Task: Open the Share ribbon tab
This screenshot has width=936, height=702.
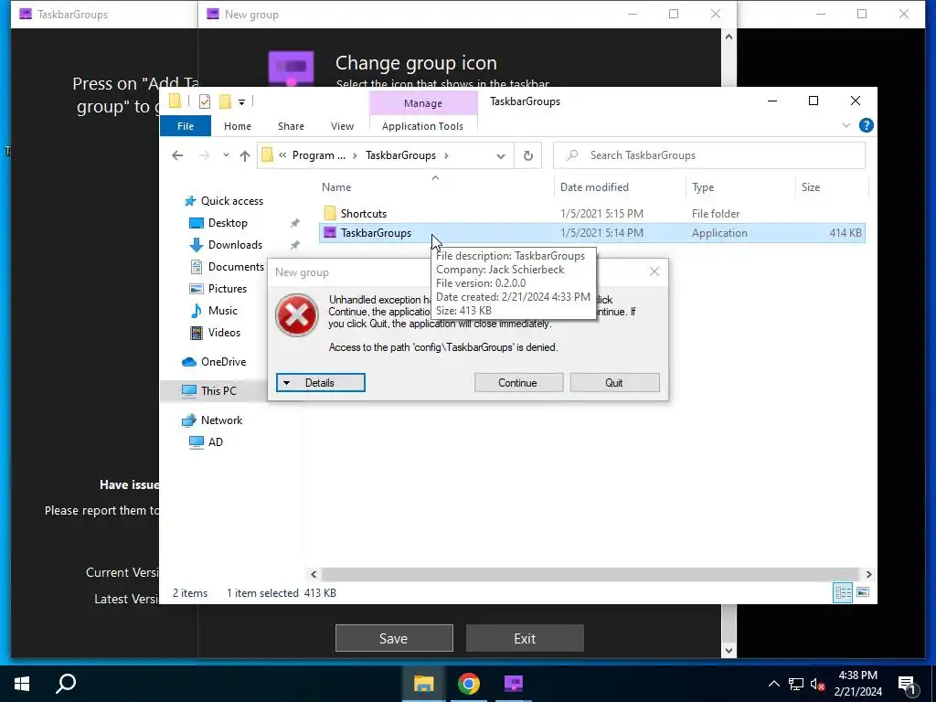Action: [291, 126]
